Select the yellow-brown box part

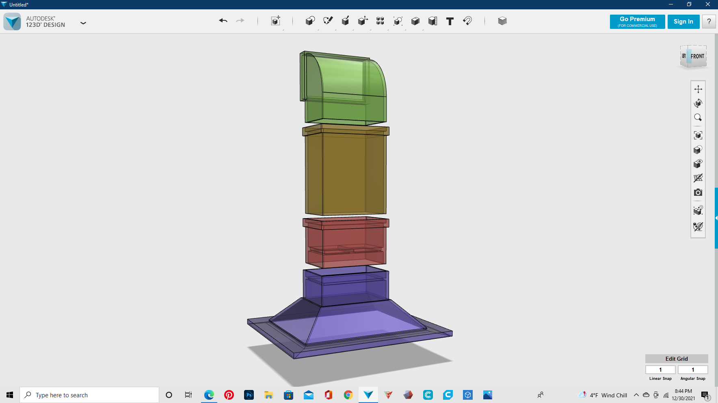346,171
